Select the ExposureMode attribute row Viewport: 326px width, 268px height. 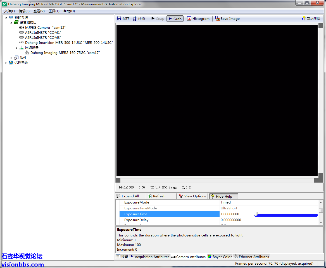[170, 202]
